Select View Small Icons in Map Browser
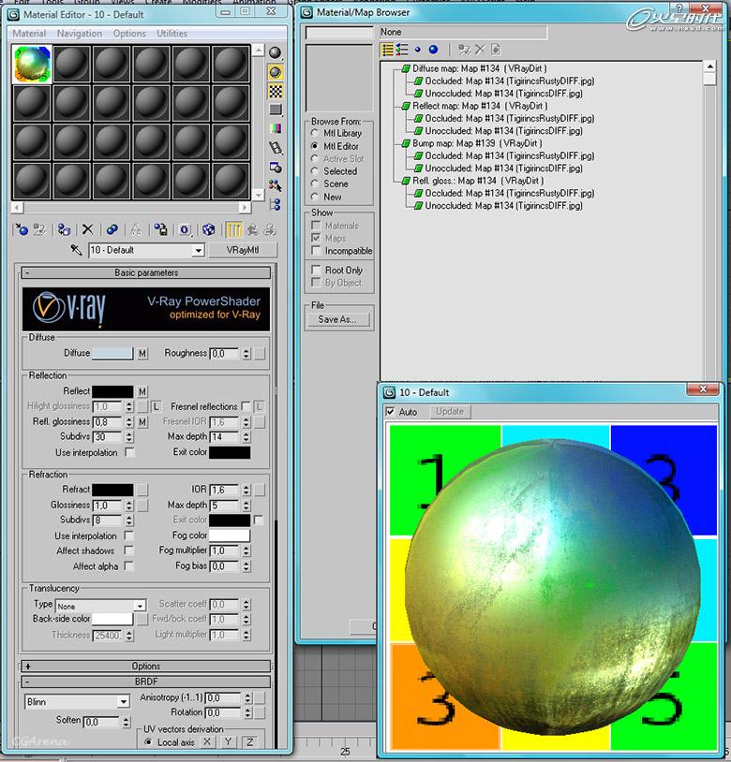Viewport: 731px width, 762px height. tap(417, 50)
